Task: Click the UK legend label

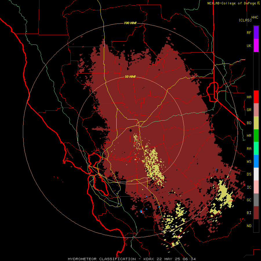Action: coord(249,46)
